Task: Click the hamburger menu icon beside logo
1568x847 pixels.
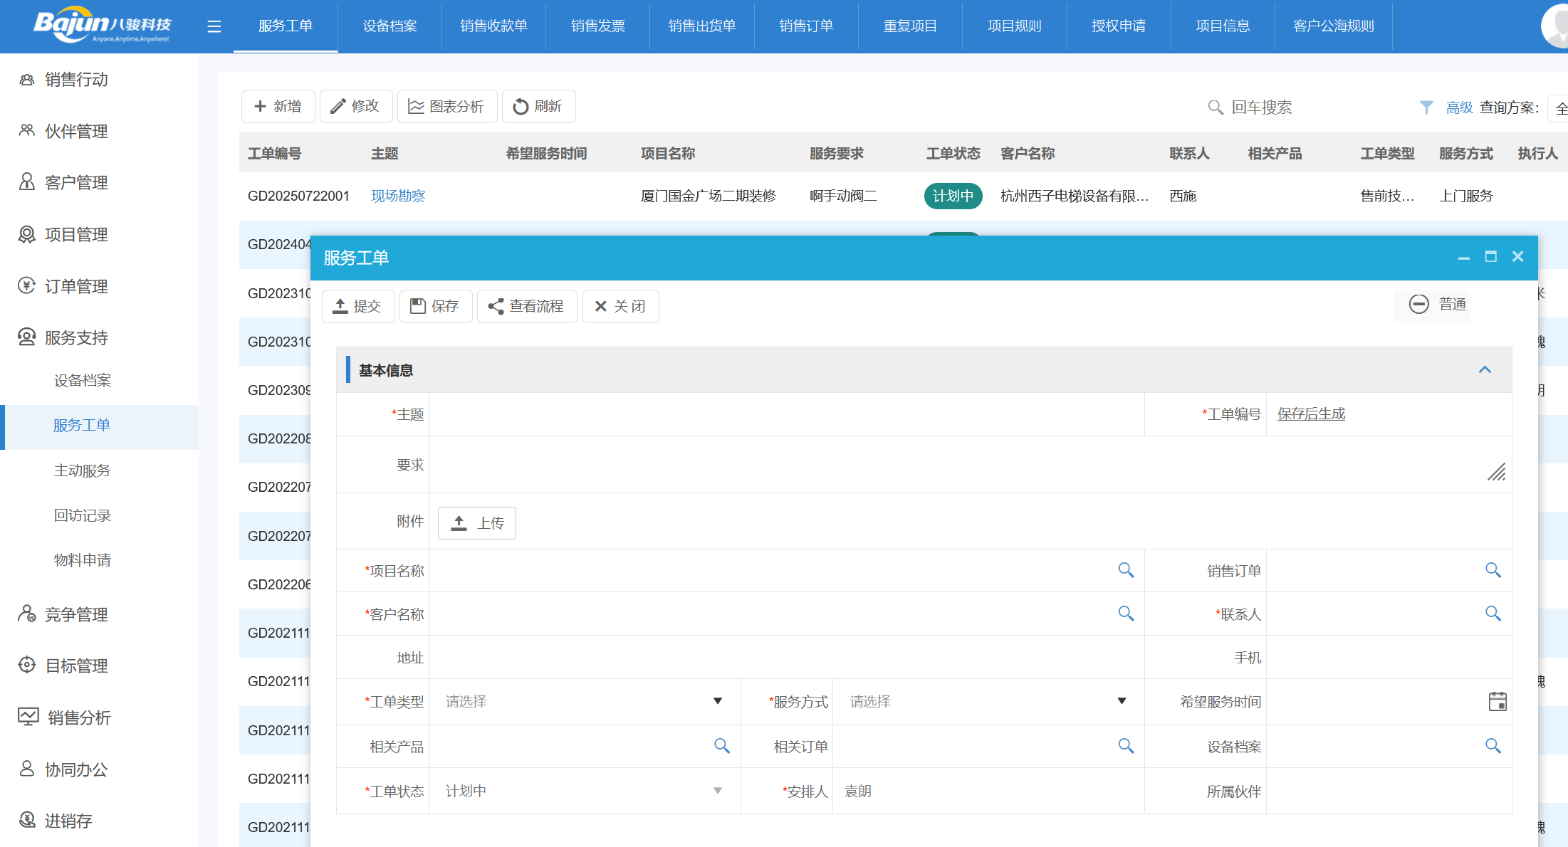Action: click(214, 26)
